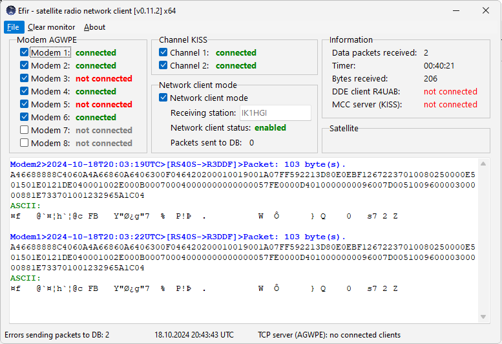Click the Efir app icon in title bar
This screenshot has width=502, height=344.
coord(11,10)
